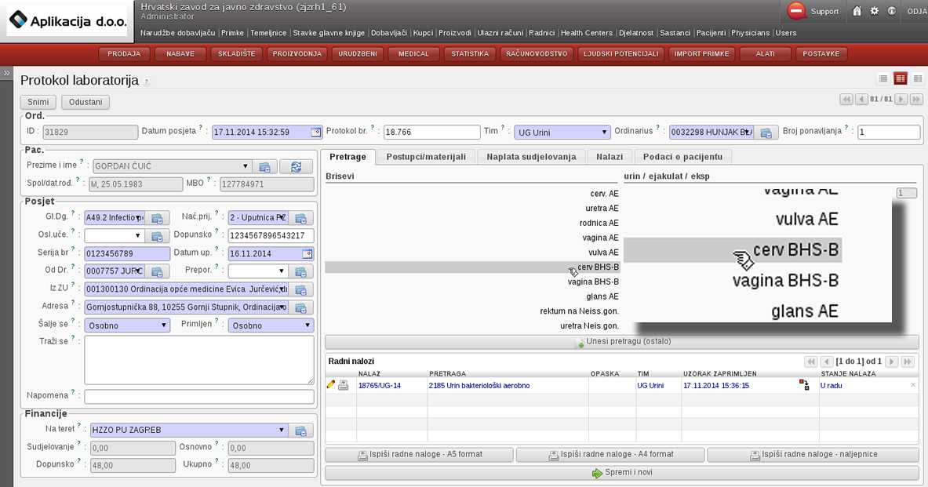
Task: Expand the Šalje se dropdown
Action: (x=164, y=325)
